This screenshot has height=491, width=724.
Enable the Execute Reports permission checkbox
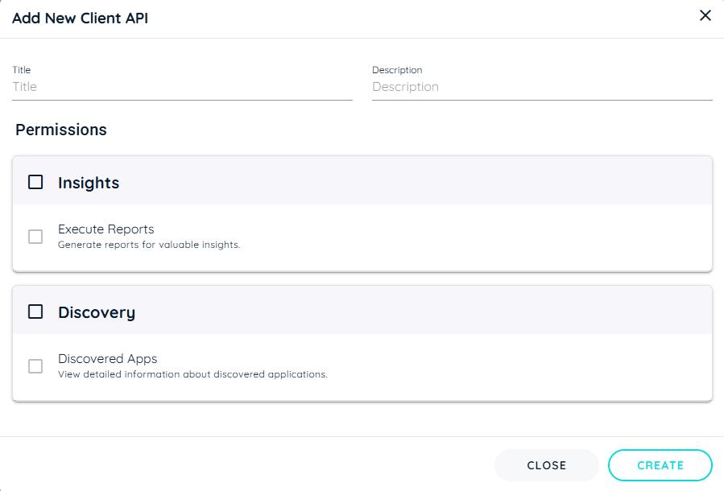pyautogui.click(x=35, y=237)
